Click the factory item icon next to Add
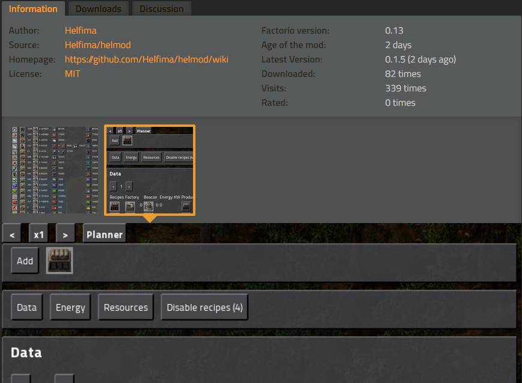522x383 pixels. pyautogui.click(x=60, y=261)
